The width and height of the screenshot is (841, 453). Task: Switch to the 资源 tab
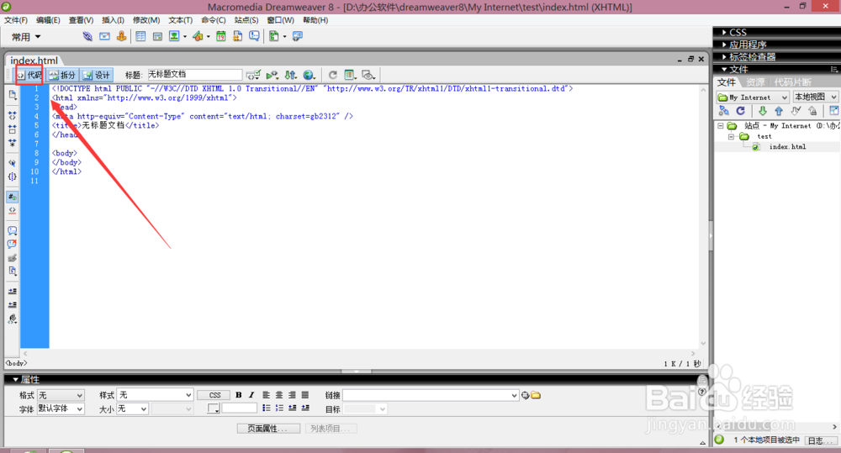point(755,82)
